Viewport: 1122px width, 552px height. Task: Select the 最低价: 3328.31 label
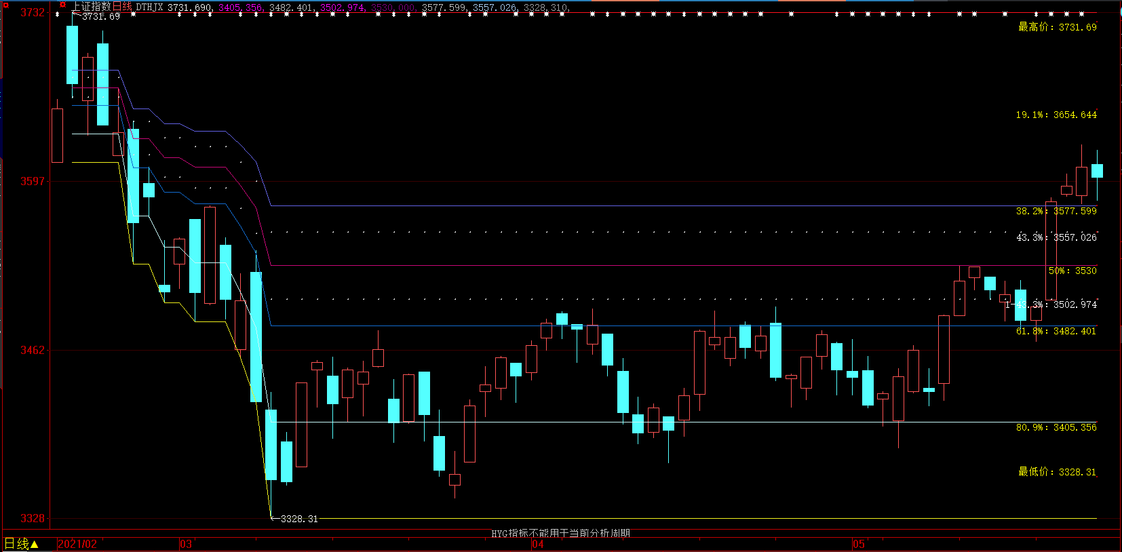click(x=1057, y=471)
